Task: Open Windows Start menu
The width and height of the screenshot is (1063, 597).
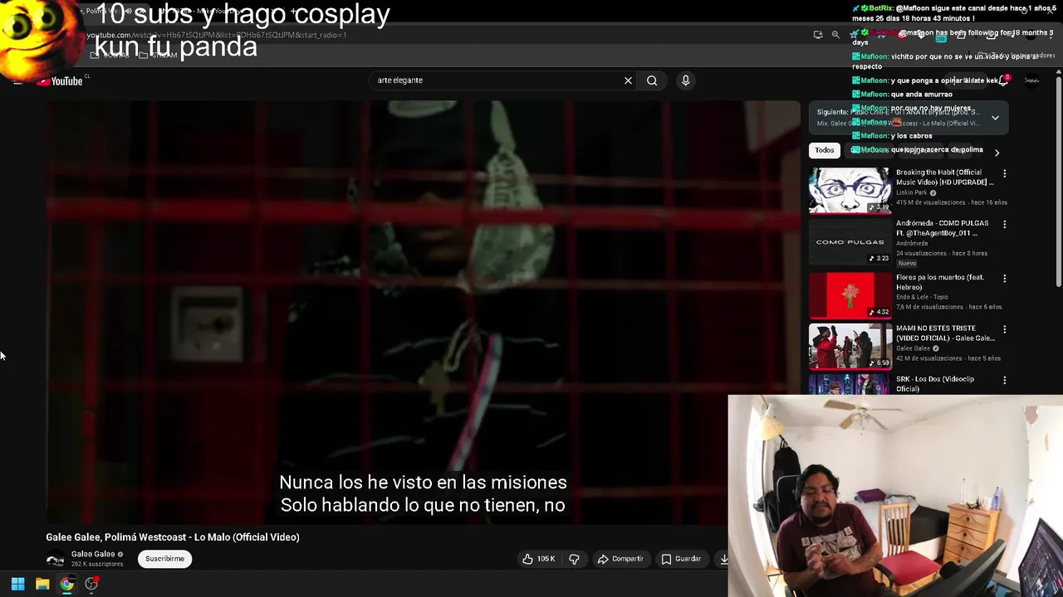Action: pos(17,584)
